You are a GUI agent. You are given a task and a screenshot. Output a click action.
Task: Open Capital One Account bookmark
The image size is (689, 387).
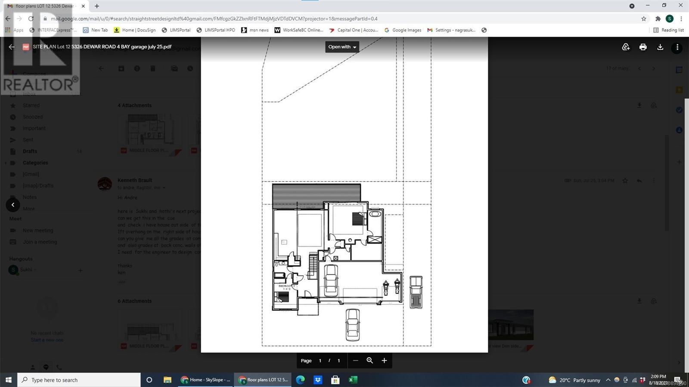pyautogui.click(x=354, y=30)
